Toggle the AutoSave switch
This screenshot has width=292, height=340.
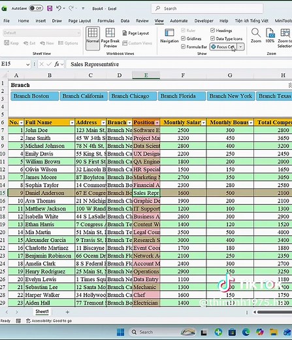tap(36, 8)
